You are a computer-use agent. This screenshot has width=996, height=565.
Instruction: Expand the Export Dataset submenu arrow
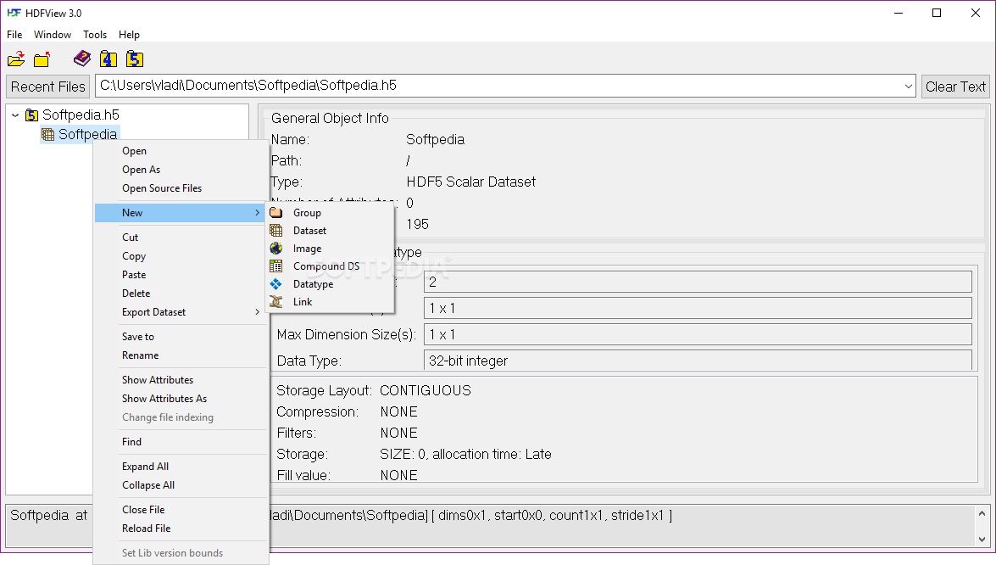257,312
